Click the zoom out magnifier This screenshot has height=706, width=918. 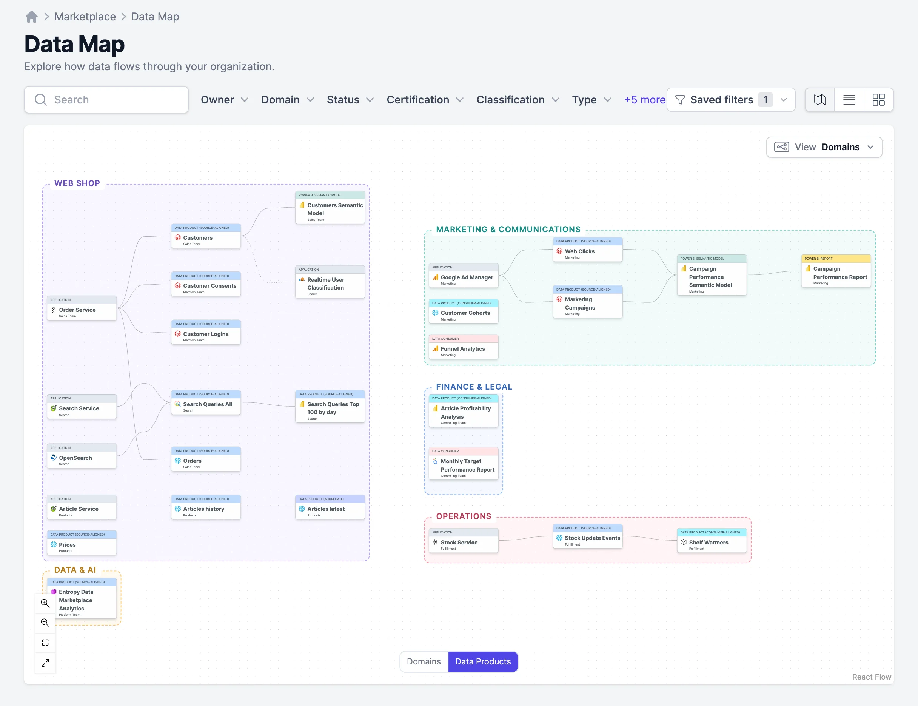coord(45,623)
